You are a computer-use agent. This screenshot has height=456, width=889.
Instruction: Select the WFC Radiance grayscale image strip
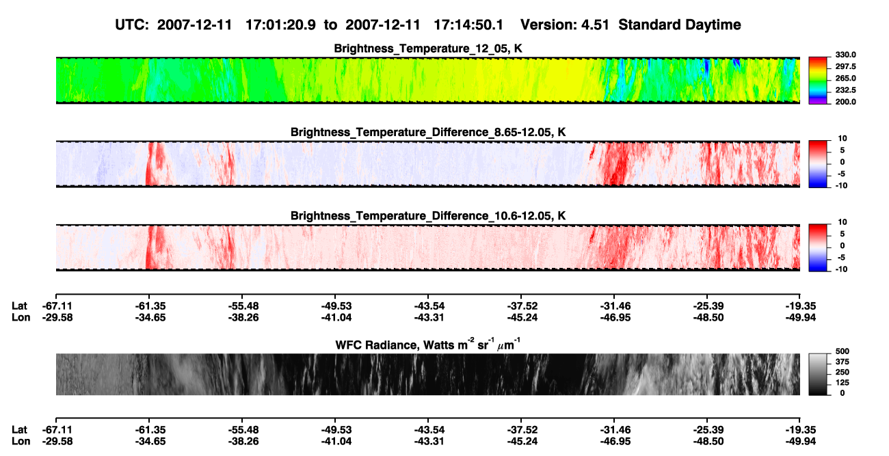[428, 374]
